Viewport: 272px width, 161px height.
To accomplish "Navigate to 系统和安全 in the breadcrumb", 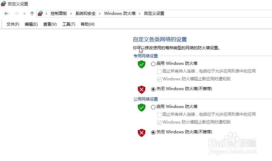I will click(85, 14).
